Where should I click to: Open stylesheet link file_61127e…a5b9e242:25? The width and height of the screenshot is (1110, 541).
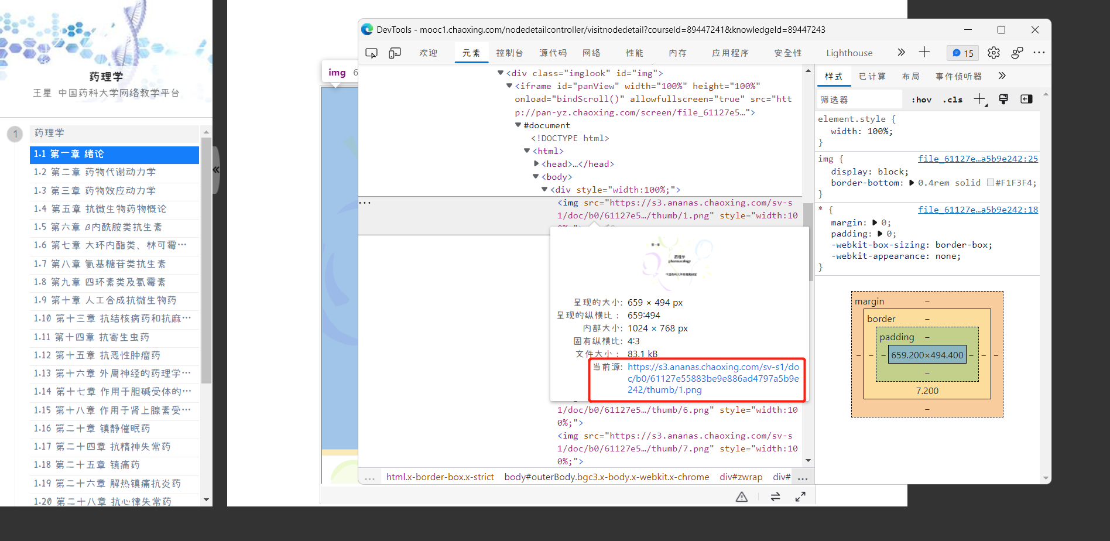[x=978, y=159]
